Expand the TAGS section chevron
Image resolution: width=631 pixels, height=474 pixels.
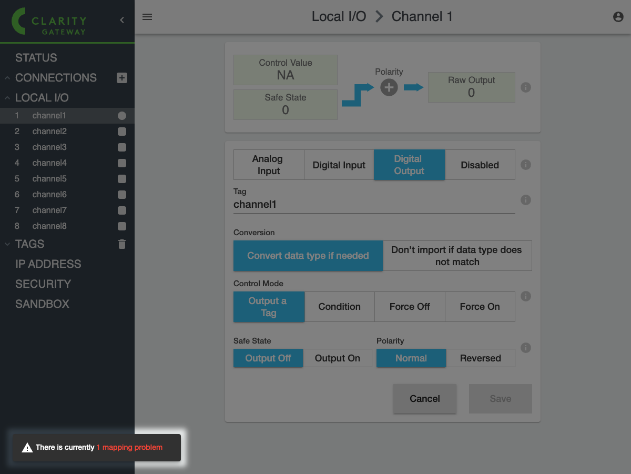[7, 244]
